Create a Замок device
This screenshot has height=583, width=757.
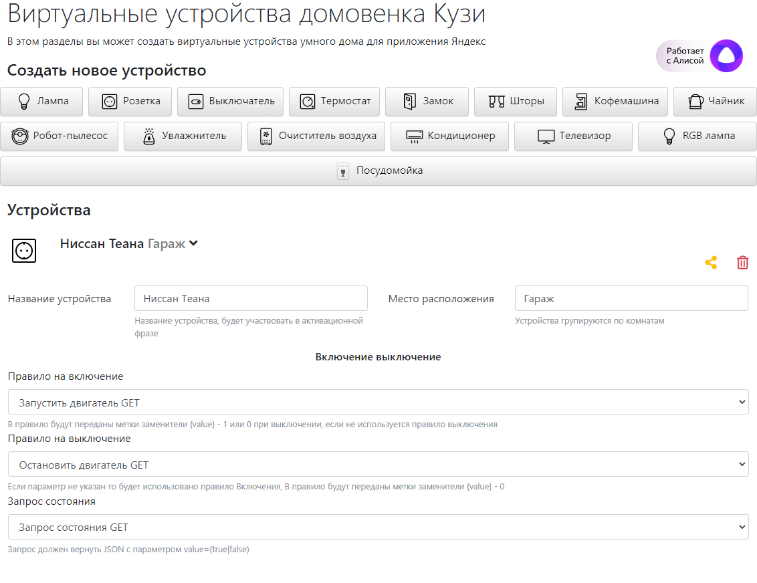pyautogui.click(x=427, y=102)
